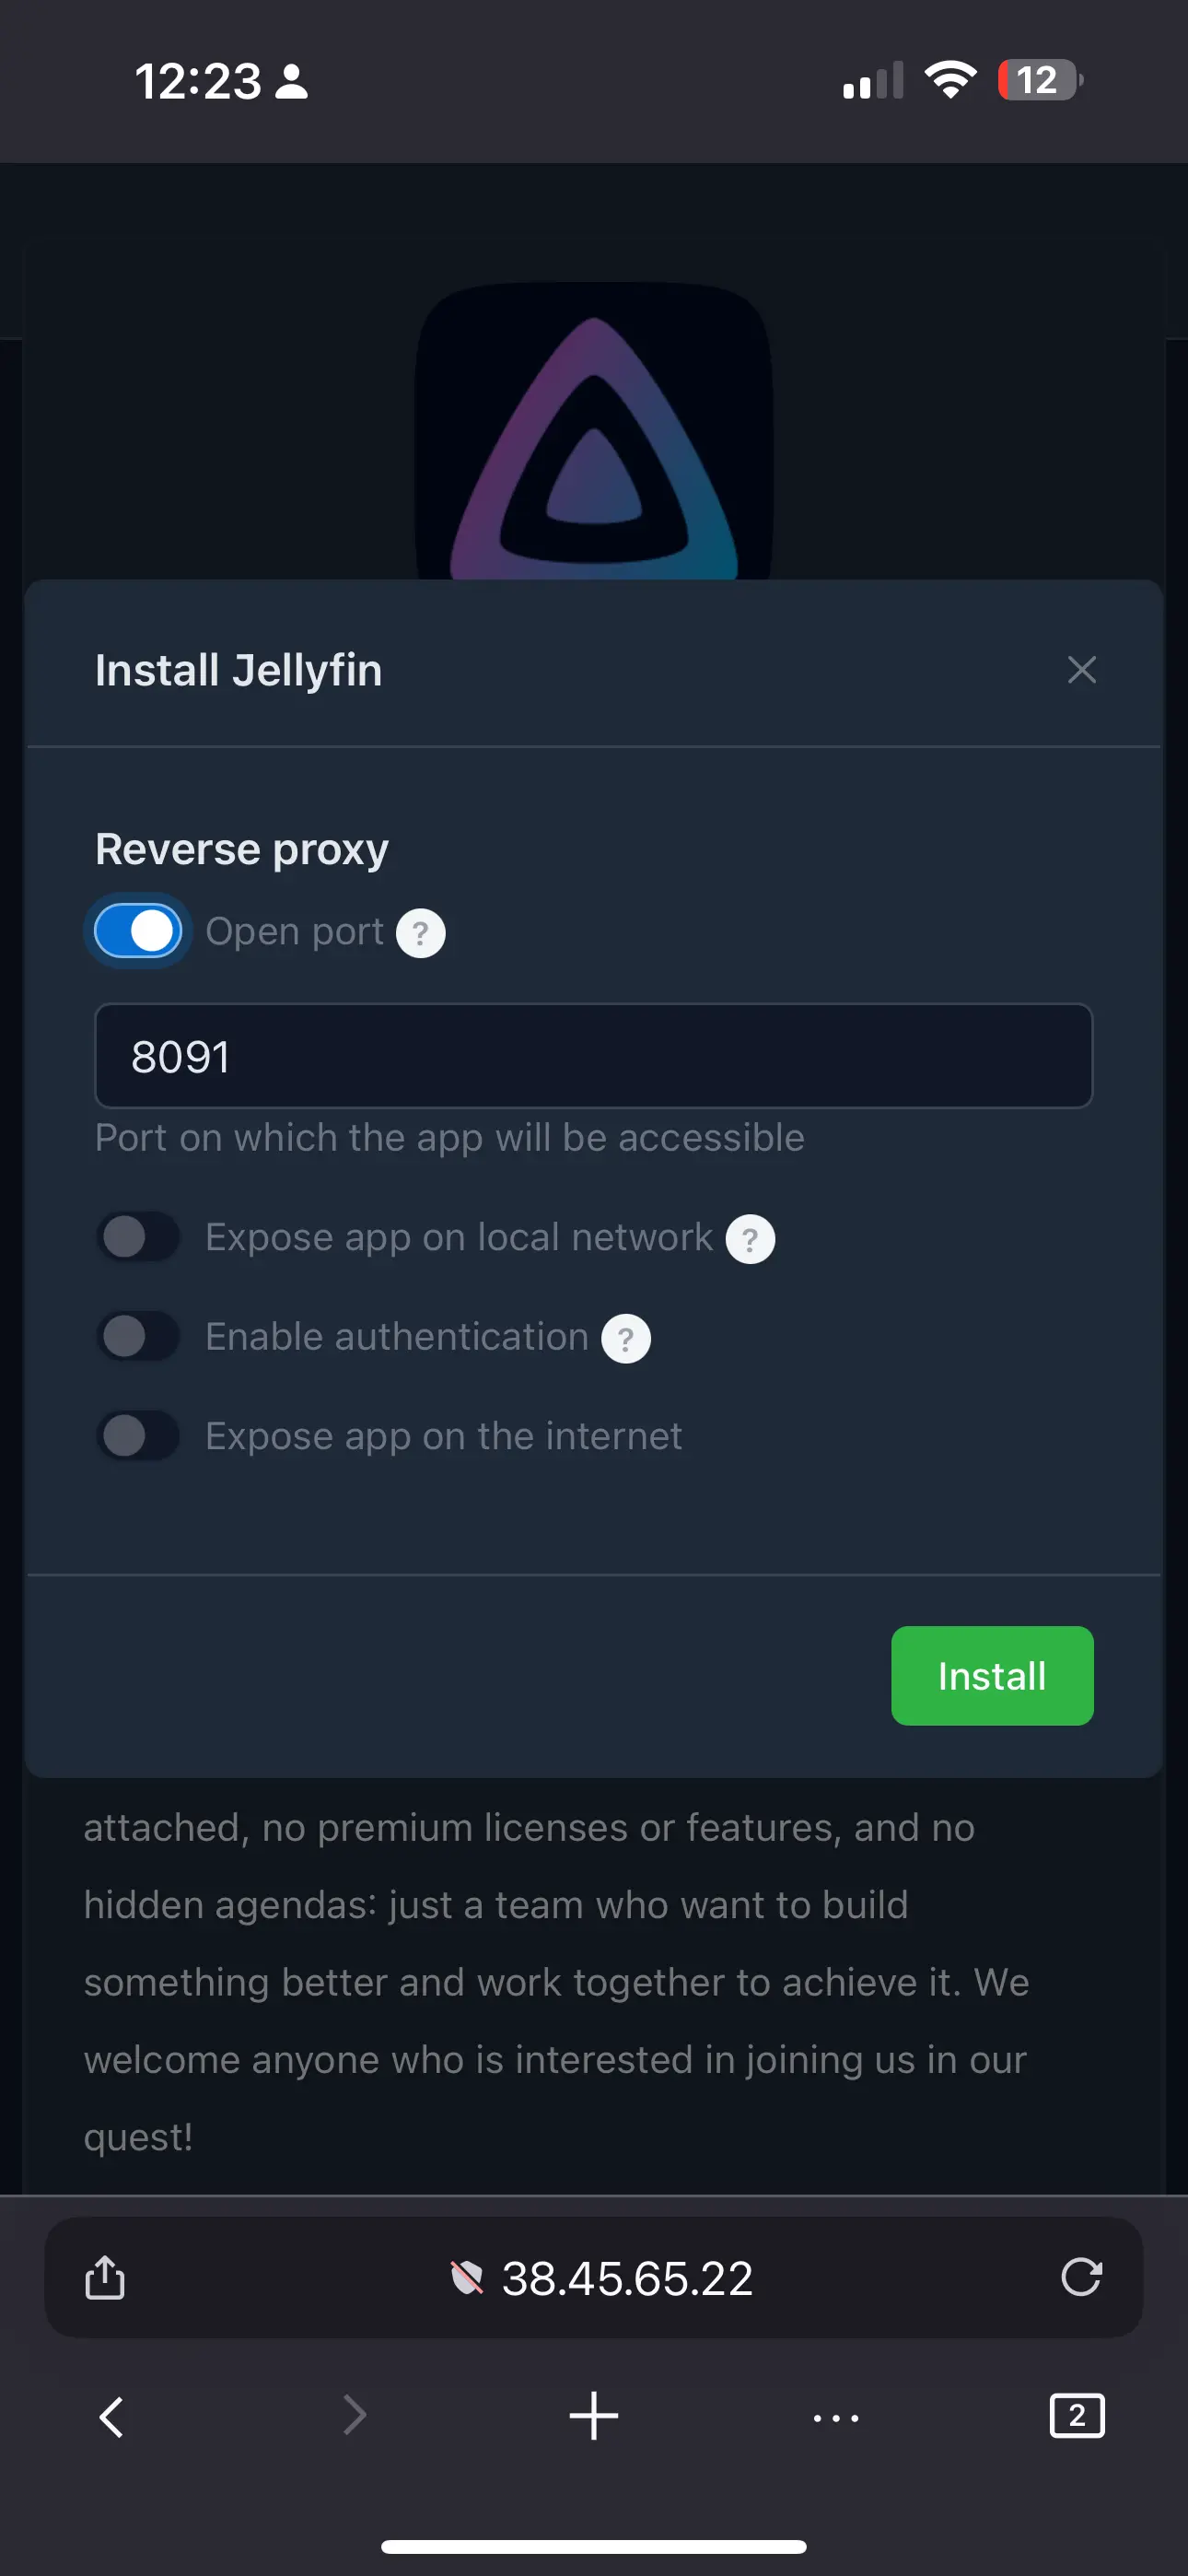
Task: Show help for Expose app on local network
Action: 750,1239
